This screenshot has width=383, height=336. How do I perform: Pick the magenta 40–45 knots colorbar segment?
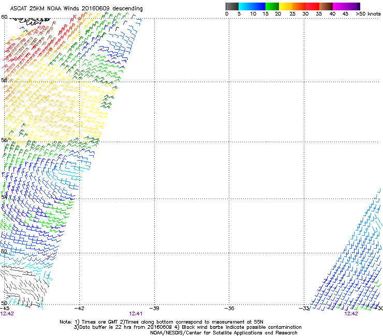(x=340, y=6)
